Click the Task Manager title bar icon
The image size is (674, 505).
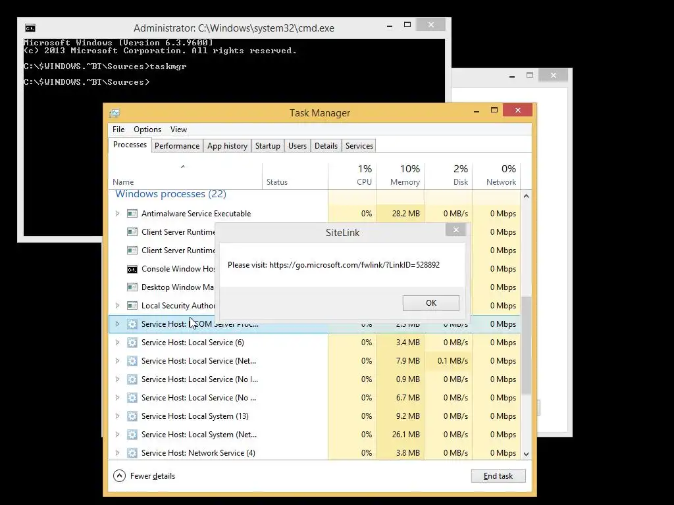click(115, 113)
